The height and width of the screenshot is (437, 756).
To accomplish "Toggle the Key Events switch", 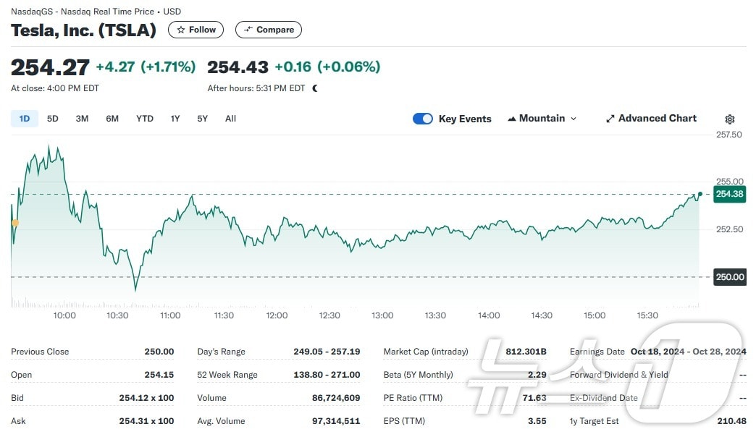I will (423, 119).
